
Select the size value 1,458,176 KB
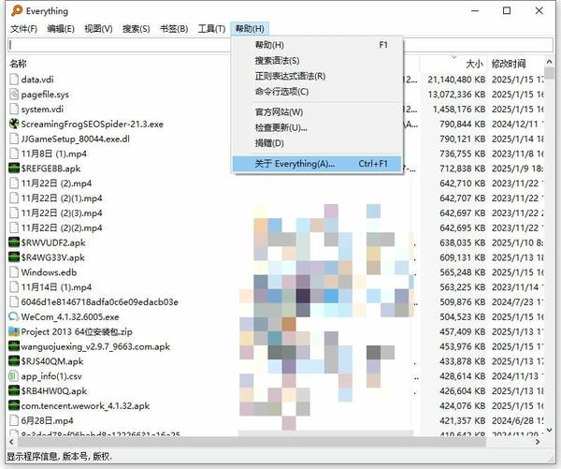(459, 109)
